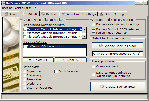Enable Dictionary backup checkbox
This screenshot has width=149, height=101.
tap(24, 84)
